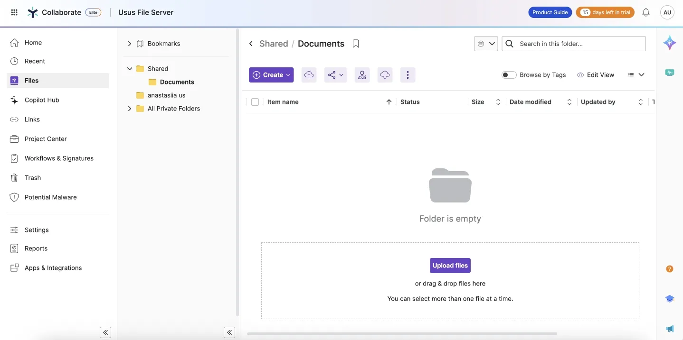
Task: Click the bell notification toggle icon
Action: 645,12
